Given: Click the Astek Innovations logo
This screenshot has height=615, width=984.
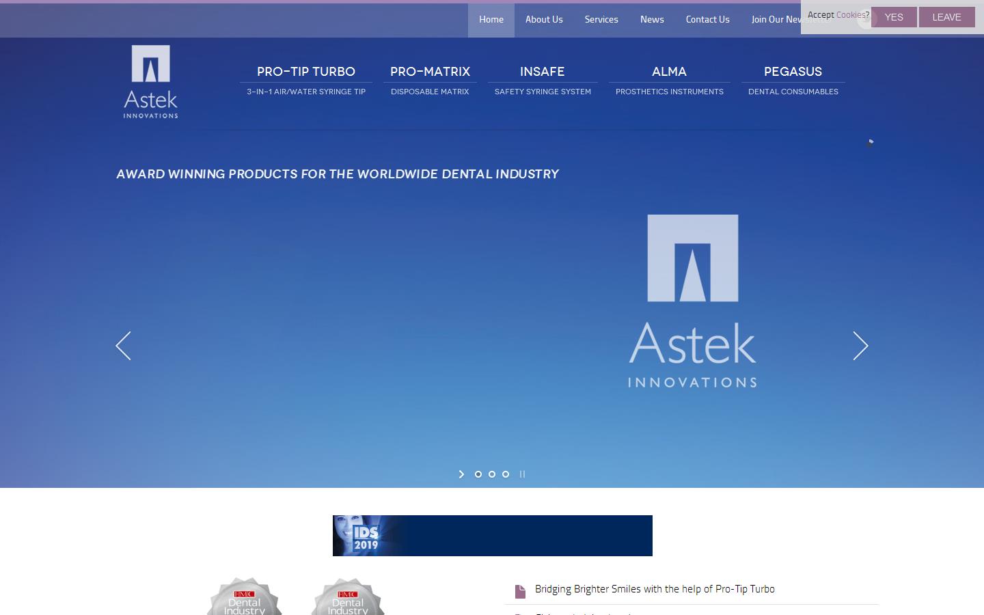Looking at the screenshot, I should 150,81.
